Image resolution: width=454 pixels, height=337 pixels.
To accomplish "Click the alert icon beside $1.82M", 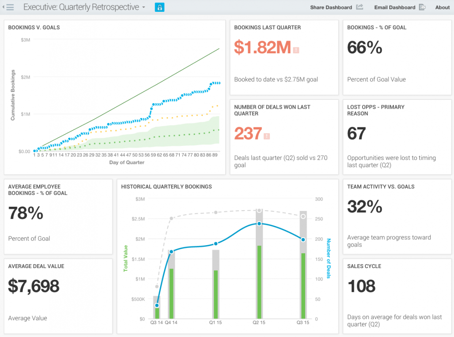I will tap(296, 50).
